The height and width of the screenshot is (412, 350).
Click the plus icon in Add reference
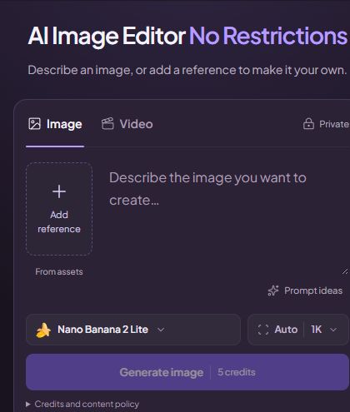click(59, 191)
